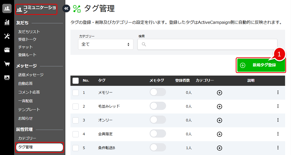Click the plus icon to add category for 会員限定
This screenshot has width=291, height=155.
click(220, 134)
